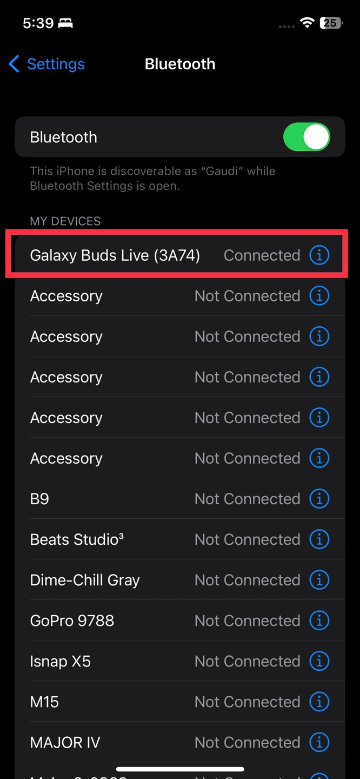The height and width of the screenshot is (779, 360).
Task: Tap info icon next to Isnap X5
Action: point(319,661)
